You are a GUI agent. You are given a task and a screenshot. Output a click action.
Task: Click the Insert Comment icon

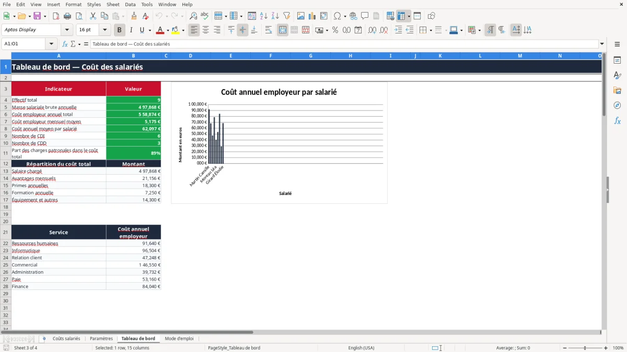click(365, 16)
